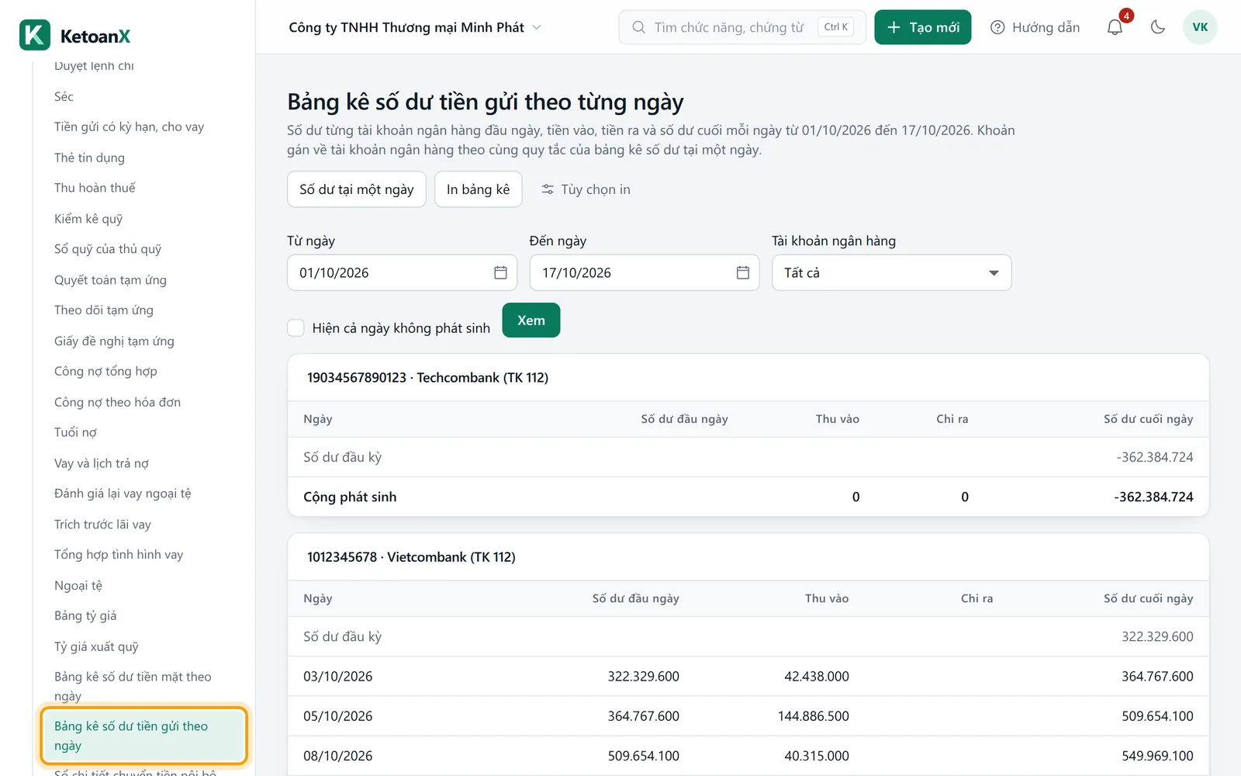Open the notifications bell
This screenshot has height=776, width=1241.
[1115, 27]
